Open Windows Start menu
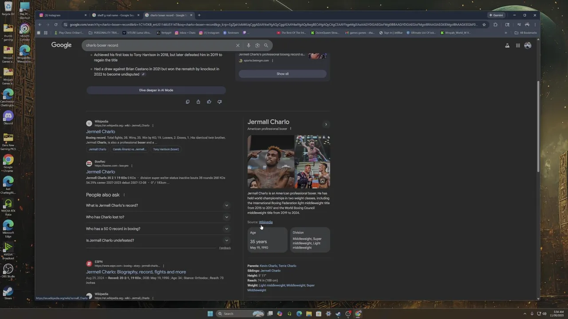The height and width of the screenshot is (319, 568). coord(210,314)
